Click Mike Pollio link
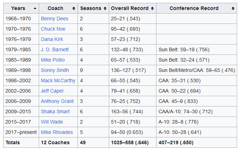 pyautogui.click(x=53, y=60)
